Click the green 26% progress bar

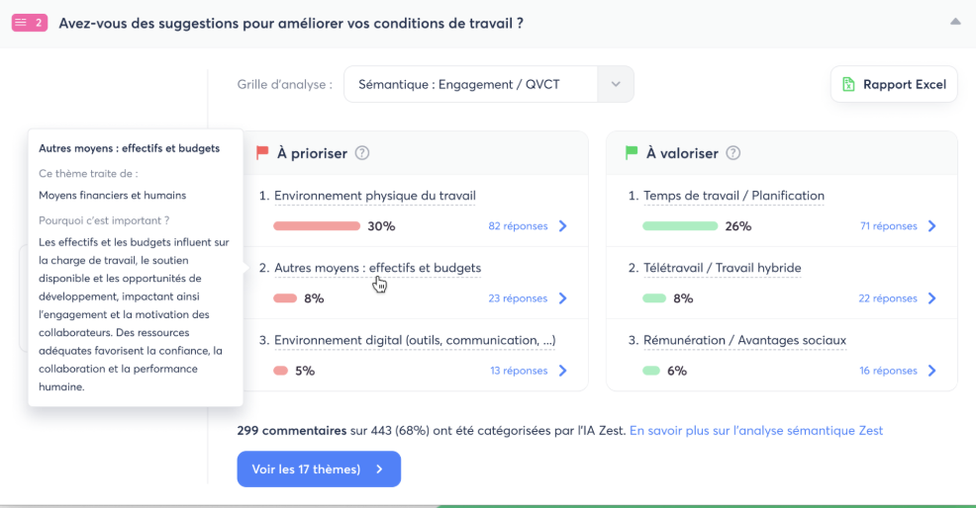coord(680,226)
